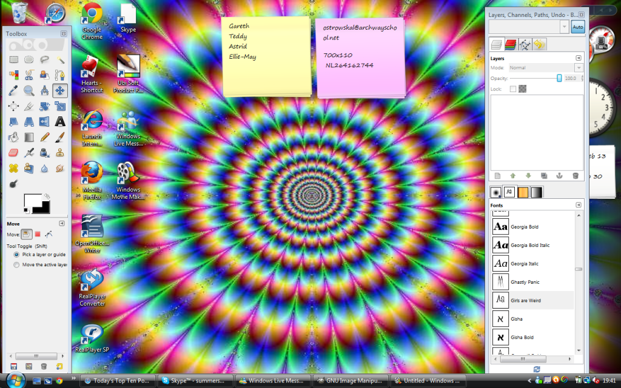Rescan font list with refresh icon
Screen dimensions: 621x388
click(x=537, y=369)
